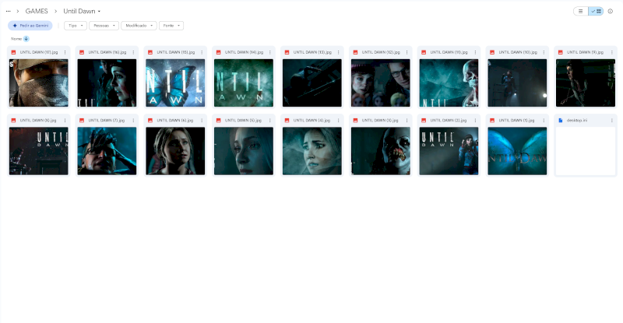Open more options for UNTIL DAWN (6).jpg
Screen dimensions: 623x323
point(202,121)
